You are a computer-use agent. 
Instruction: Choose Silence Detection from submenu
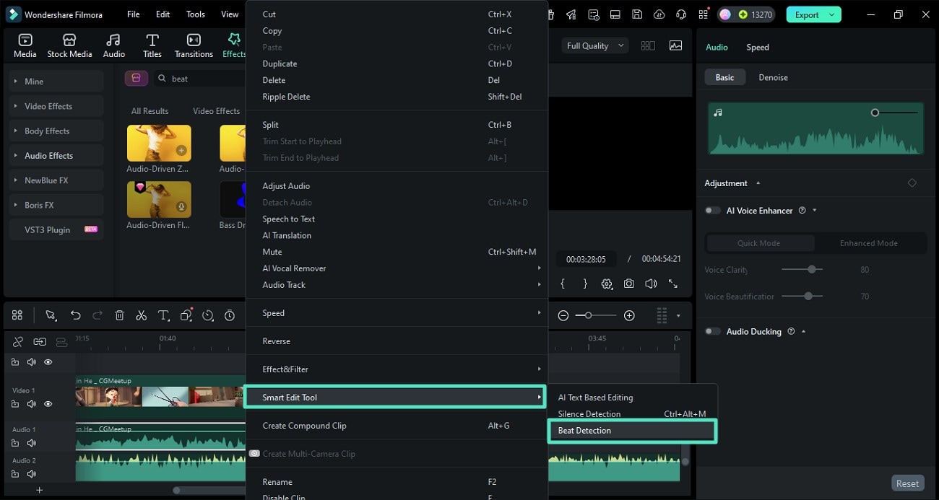632,414
